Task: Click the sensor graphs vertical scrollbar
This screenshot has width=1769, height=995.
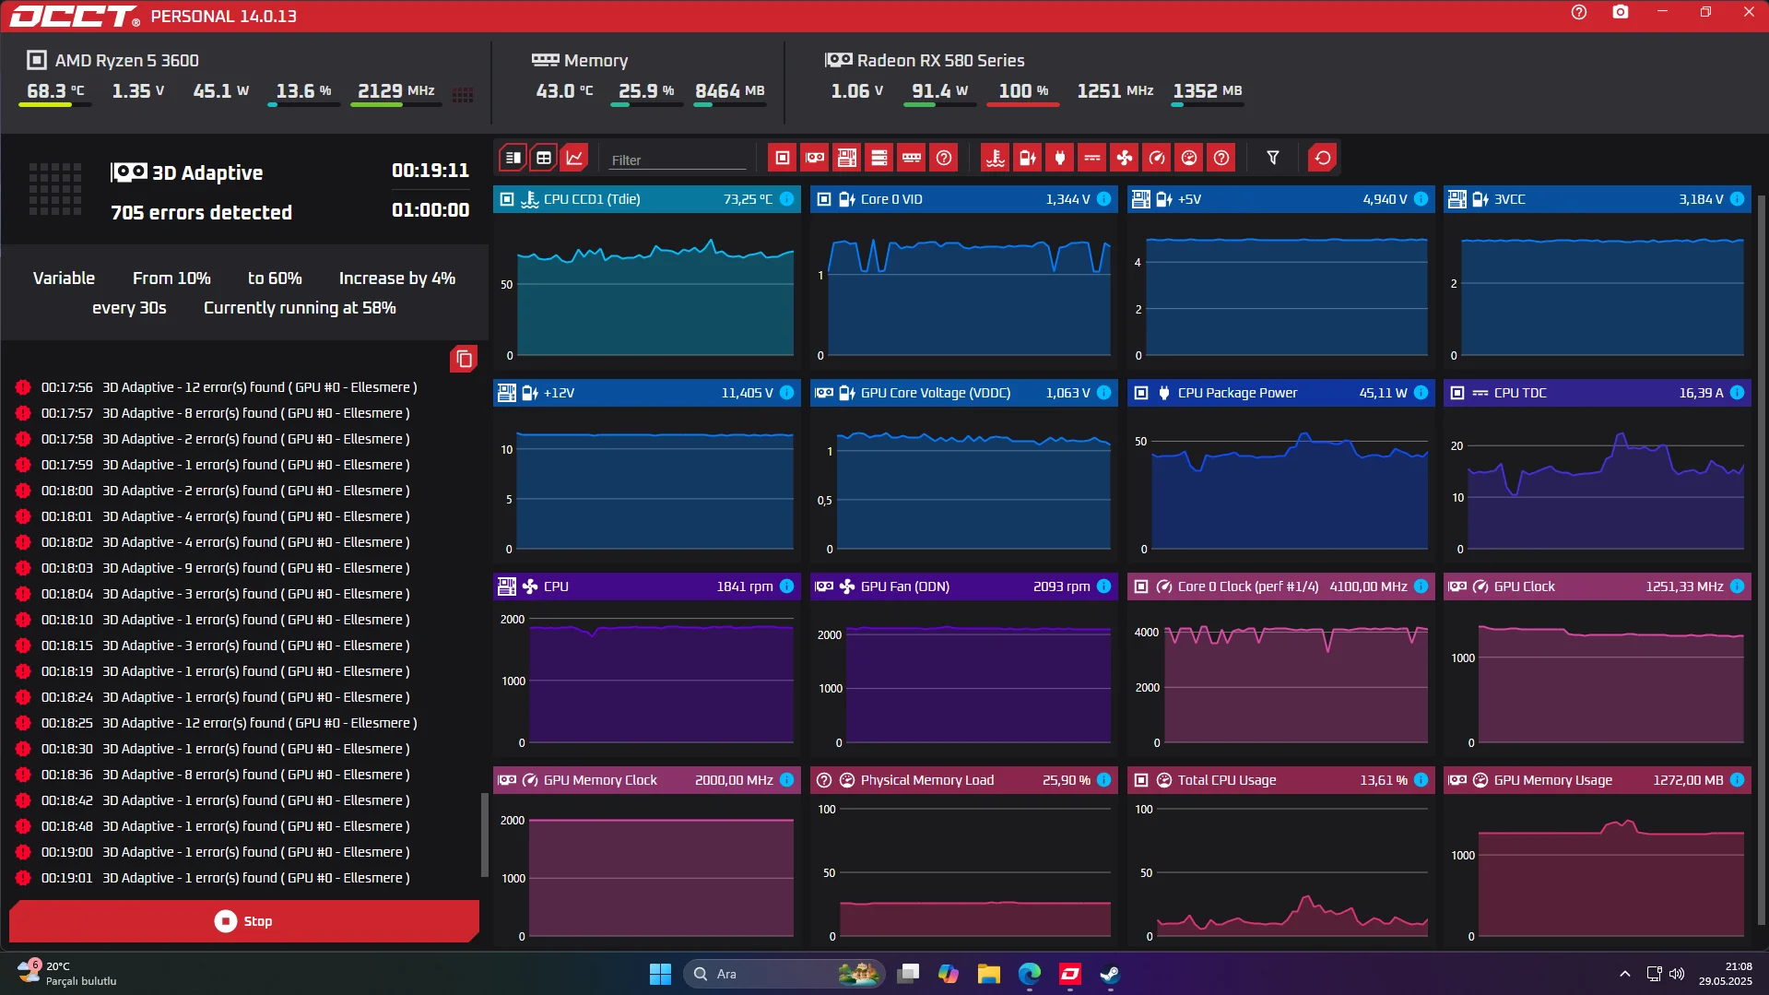Action: point(1762,558)
